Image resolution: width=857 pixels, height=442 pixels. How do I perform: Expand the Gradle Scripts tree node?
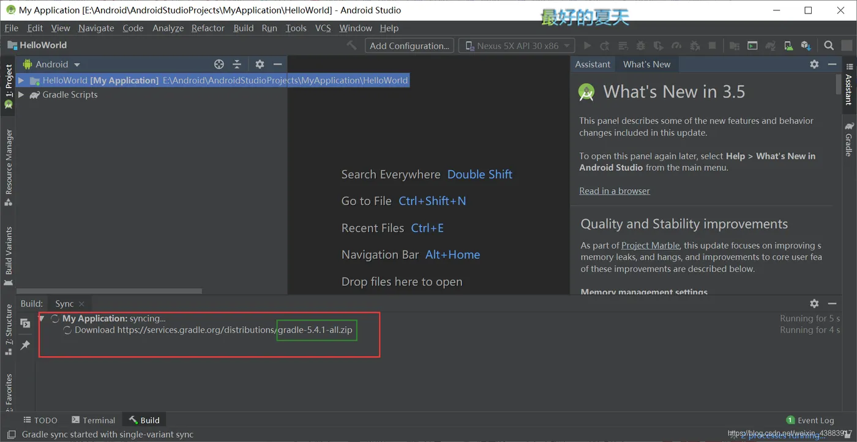[x=21, y=95]
